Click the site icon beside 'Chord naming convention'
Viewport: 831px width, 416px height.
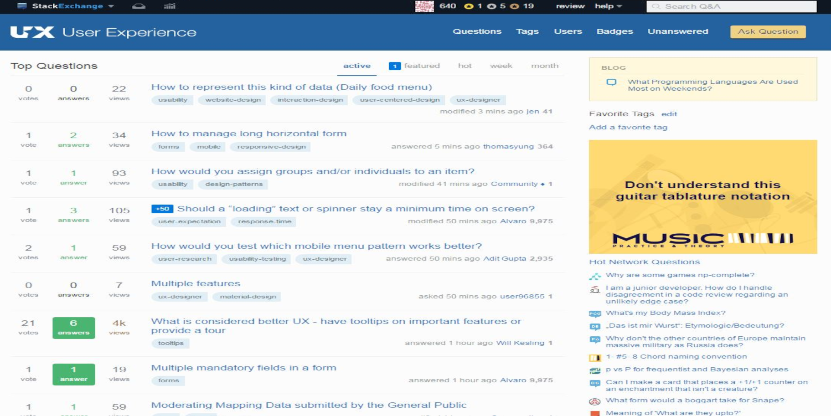pyautogui.click(x=595, y=358)
